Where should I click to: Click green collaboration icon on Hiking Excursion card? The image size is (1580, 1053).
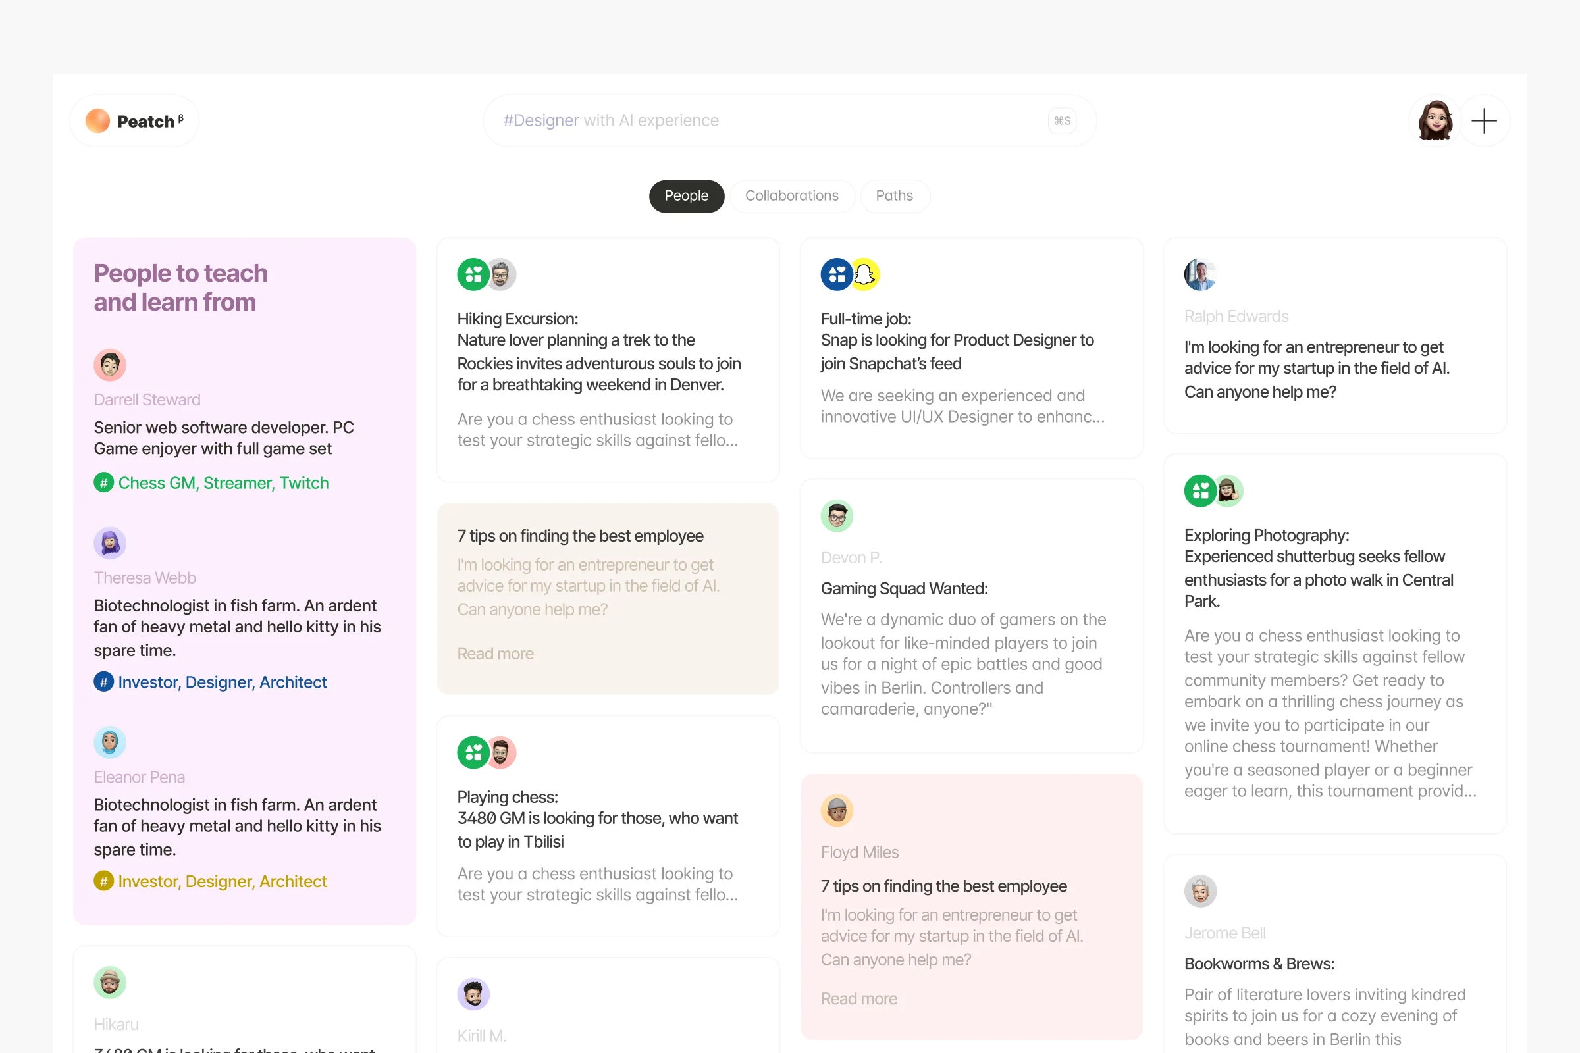pos(473,274)
